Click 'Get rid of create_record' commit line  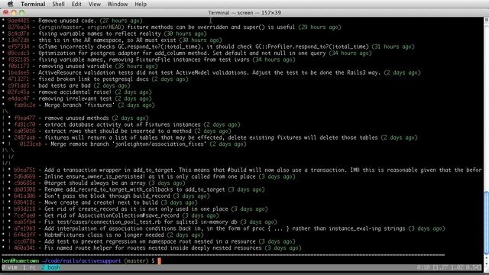(136, 209)
